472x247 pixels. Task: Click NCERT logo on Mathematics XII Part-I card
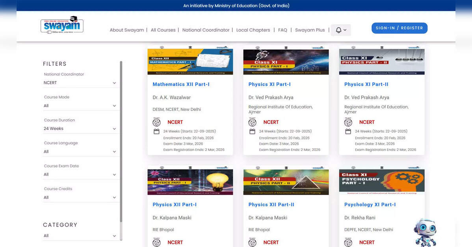(x=156, y=122)
